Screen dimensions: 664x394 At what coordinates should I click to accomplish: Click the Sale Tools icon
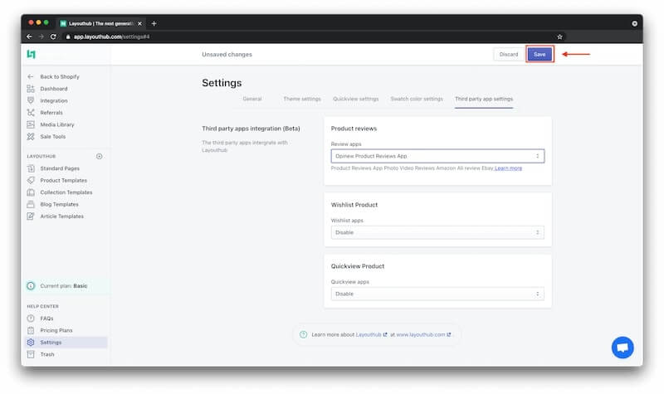click(x=31, y=136)
